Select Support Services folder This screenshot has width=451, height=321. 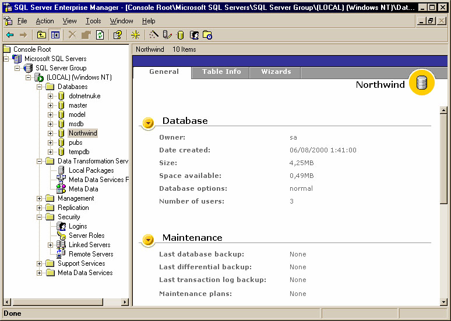coord(81,263)
